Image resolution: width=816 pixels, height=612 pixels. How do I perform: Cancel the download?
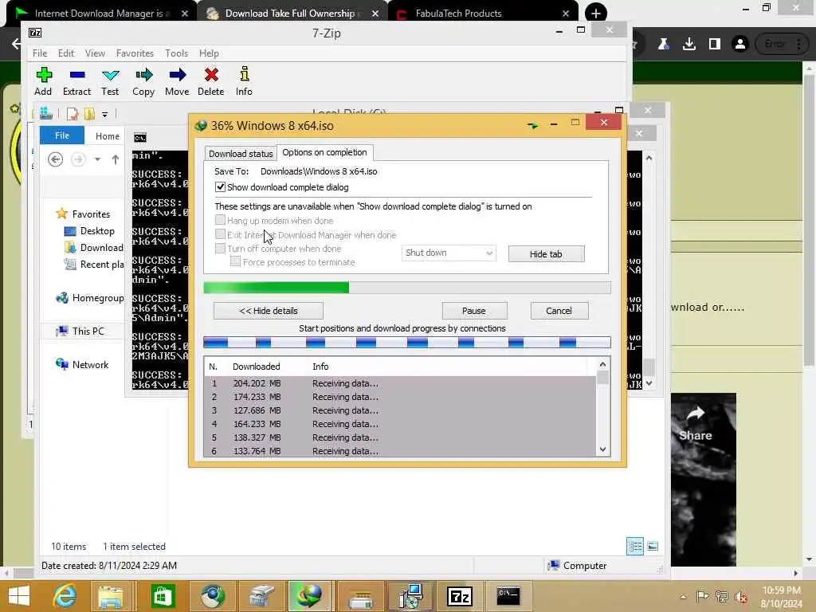tap(559, 311)
